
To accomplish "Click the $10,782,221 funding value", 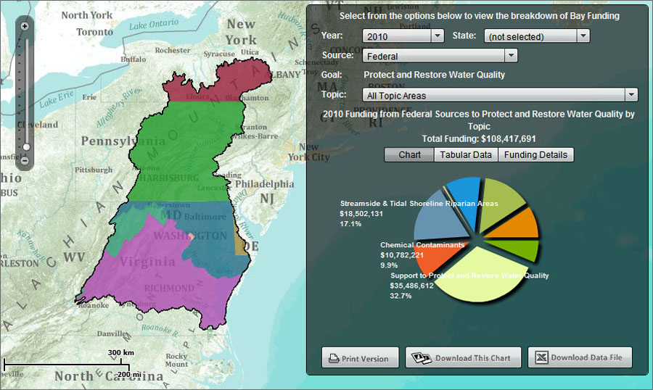I will pos(401,254).
